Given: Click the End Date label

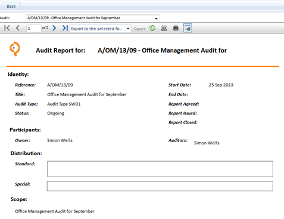Looking at the screenshot, I should coord(178,94).
